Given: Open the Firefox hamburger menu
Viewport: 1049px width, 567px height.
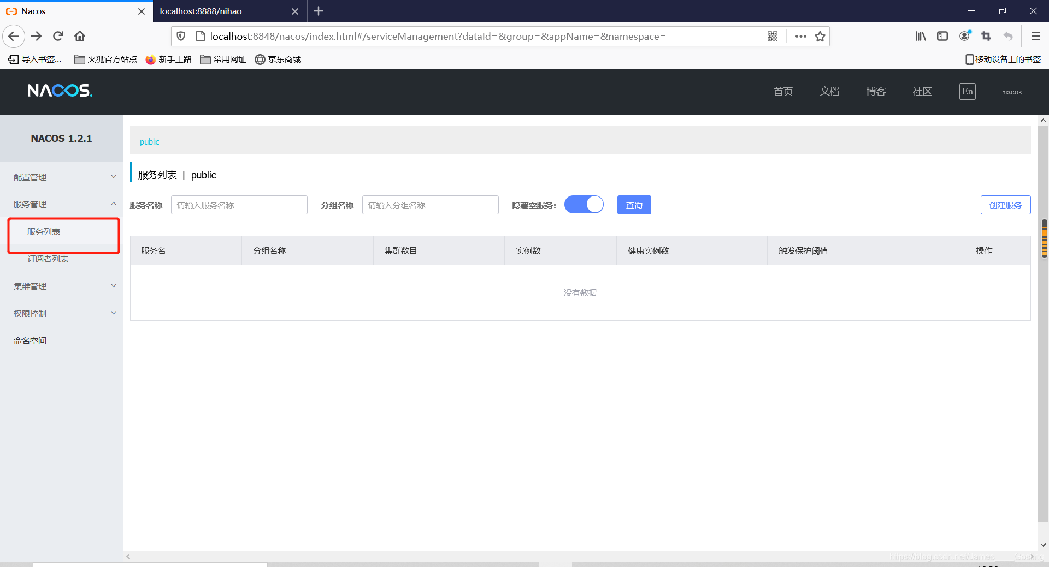Looking at the screenshot, I should (1035, 36).
